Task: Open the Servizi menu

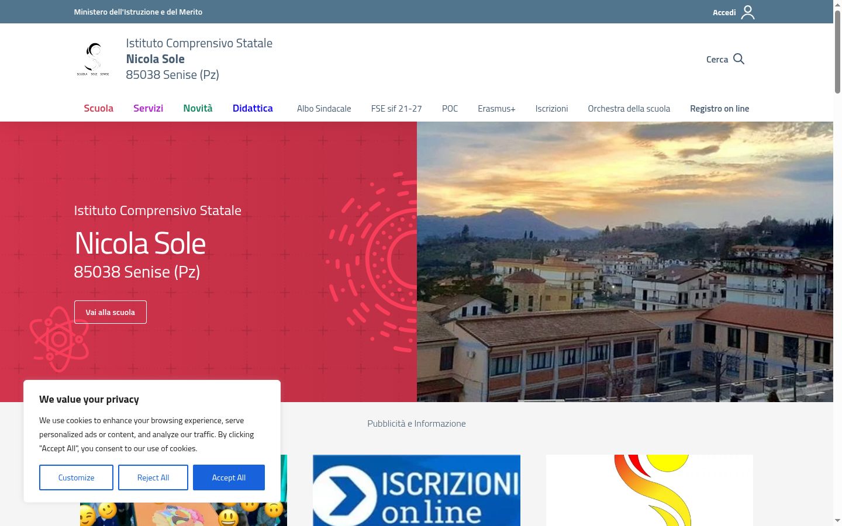Action: (x=148, y=108)
